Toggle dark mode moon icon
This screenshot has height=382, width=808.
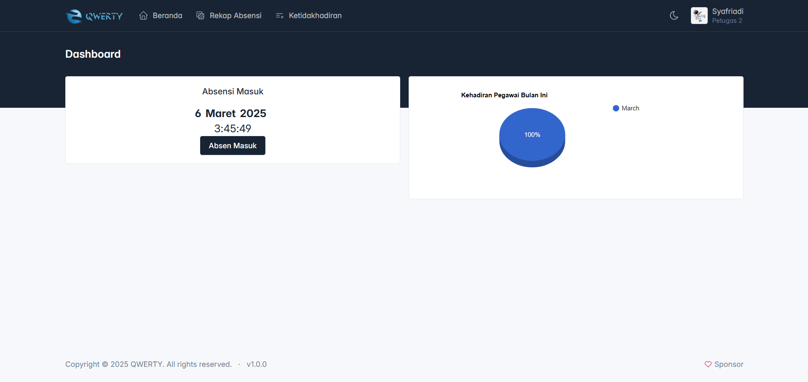[x=674, y=16]
